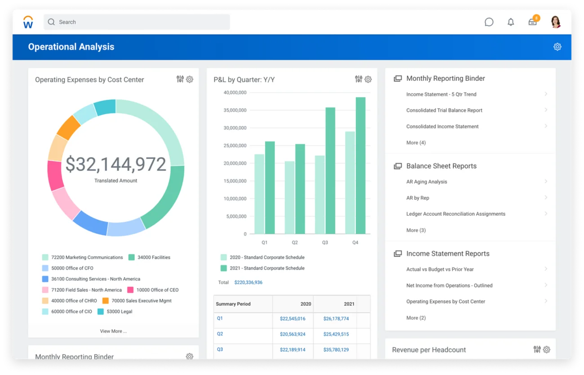Open the inbox tray with 8 items
584x375 pixels.
click(532, 22)
